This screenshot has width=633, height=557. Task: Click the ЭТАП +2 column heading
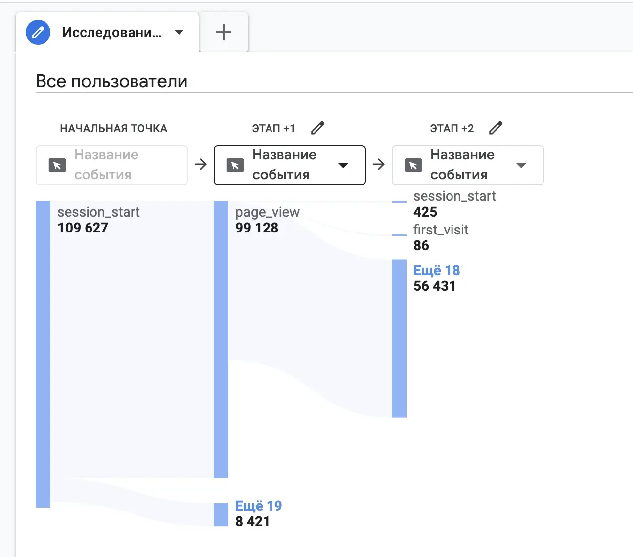pyautogui.click(x=452, y=129)
